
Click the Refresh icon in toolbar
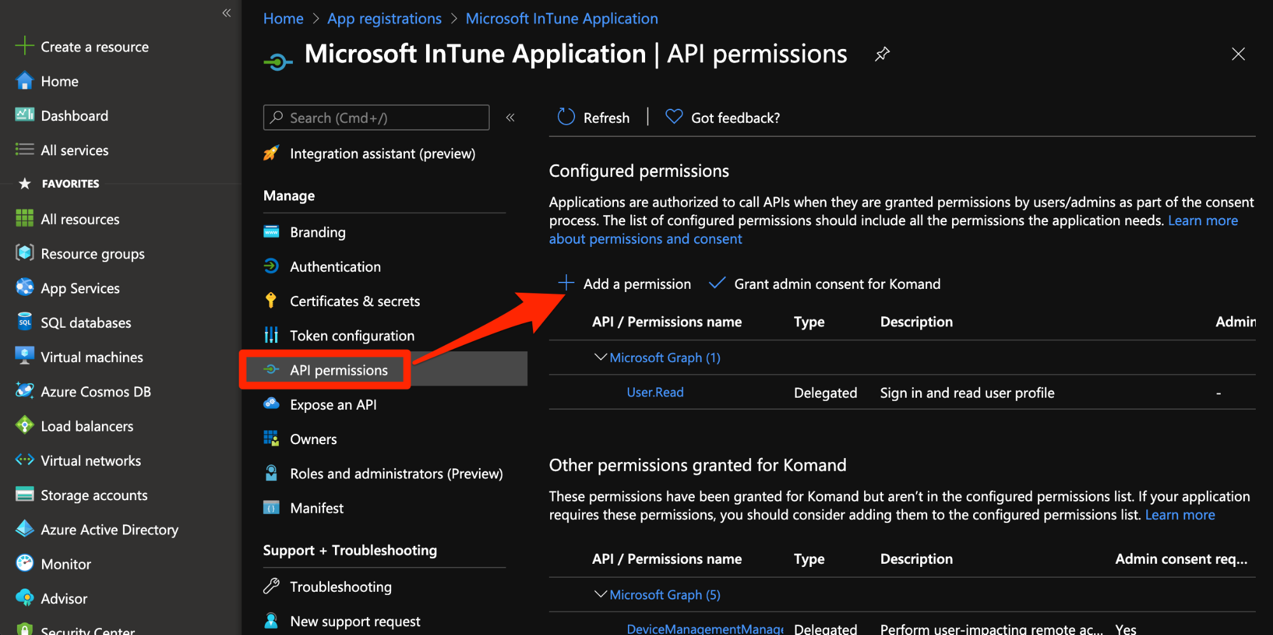[566, 117]
